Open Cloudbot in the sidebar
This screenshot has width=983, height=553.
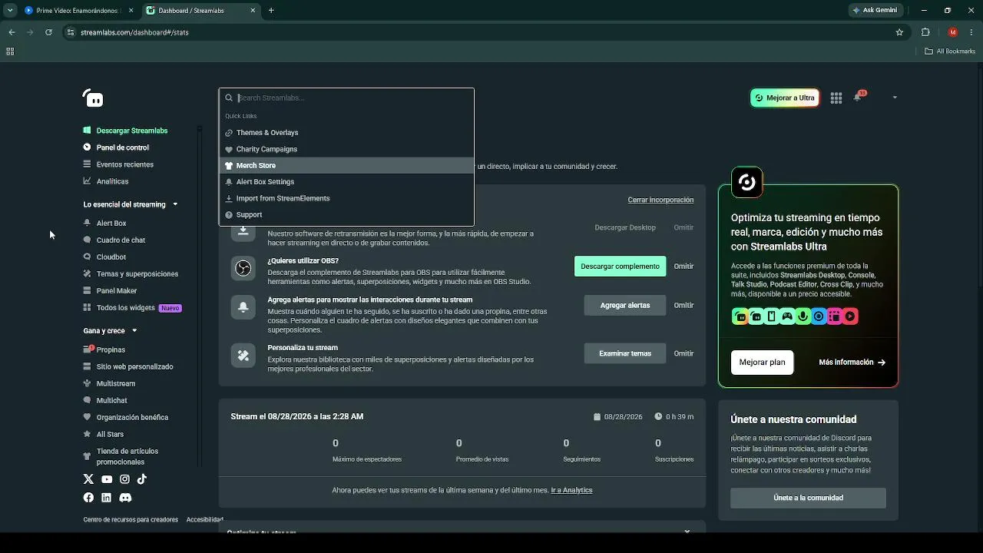[x=111, y=257]
